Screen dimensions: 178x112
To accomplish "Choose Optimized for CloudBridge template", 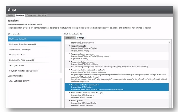I will [35, 50].
